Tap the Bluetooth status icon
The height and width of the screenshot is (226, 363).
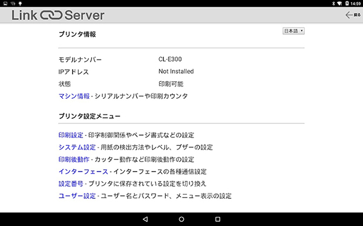click(333, 4)
